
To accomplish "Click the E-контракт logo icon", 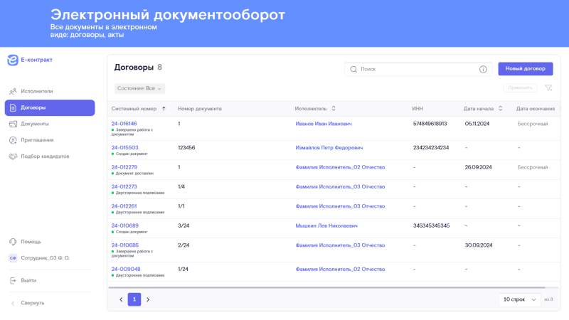I will pyautogui.click(x=13, y=60).
